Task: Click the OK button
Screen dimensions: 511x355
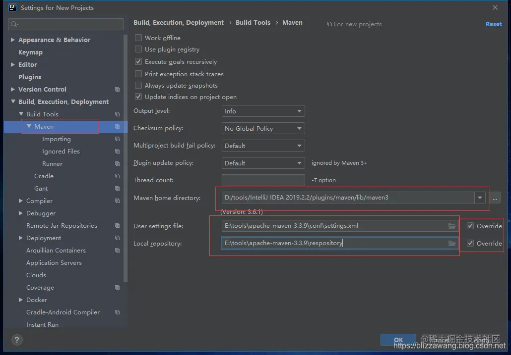Action: point(398,340)
